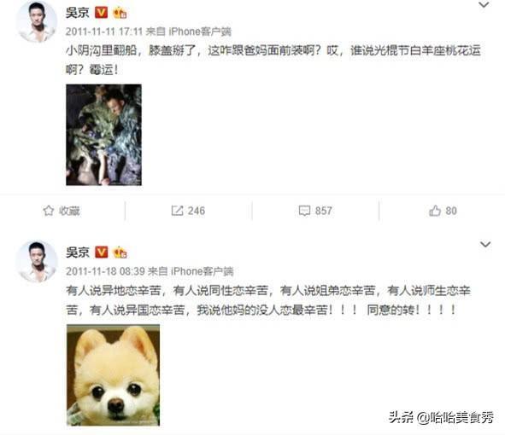Click the 收藏 favorite label
The image size is (505, 435).
point(69,211)
